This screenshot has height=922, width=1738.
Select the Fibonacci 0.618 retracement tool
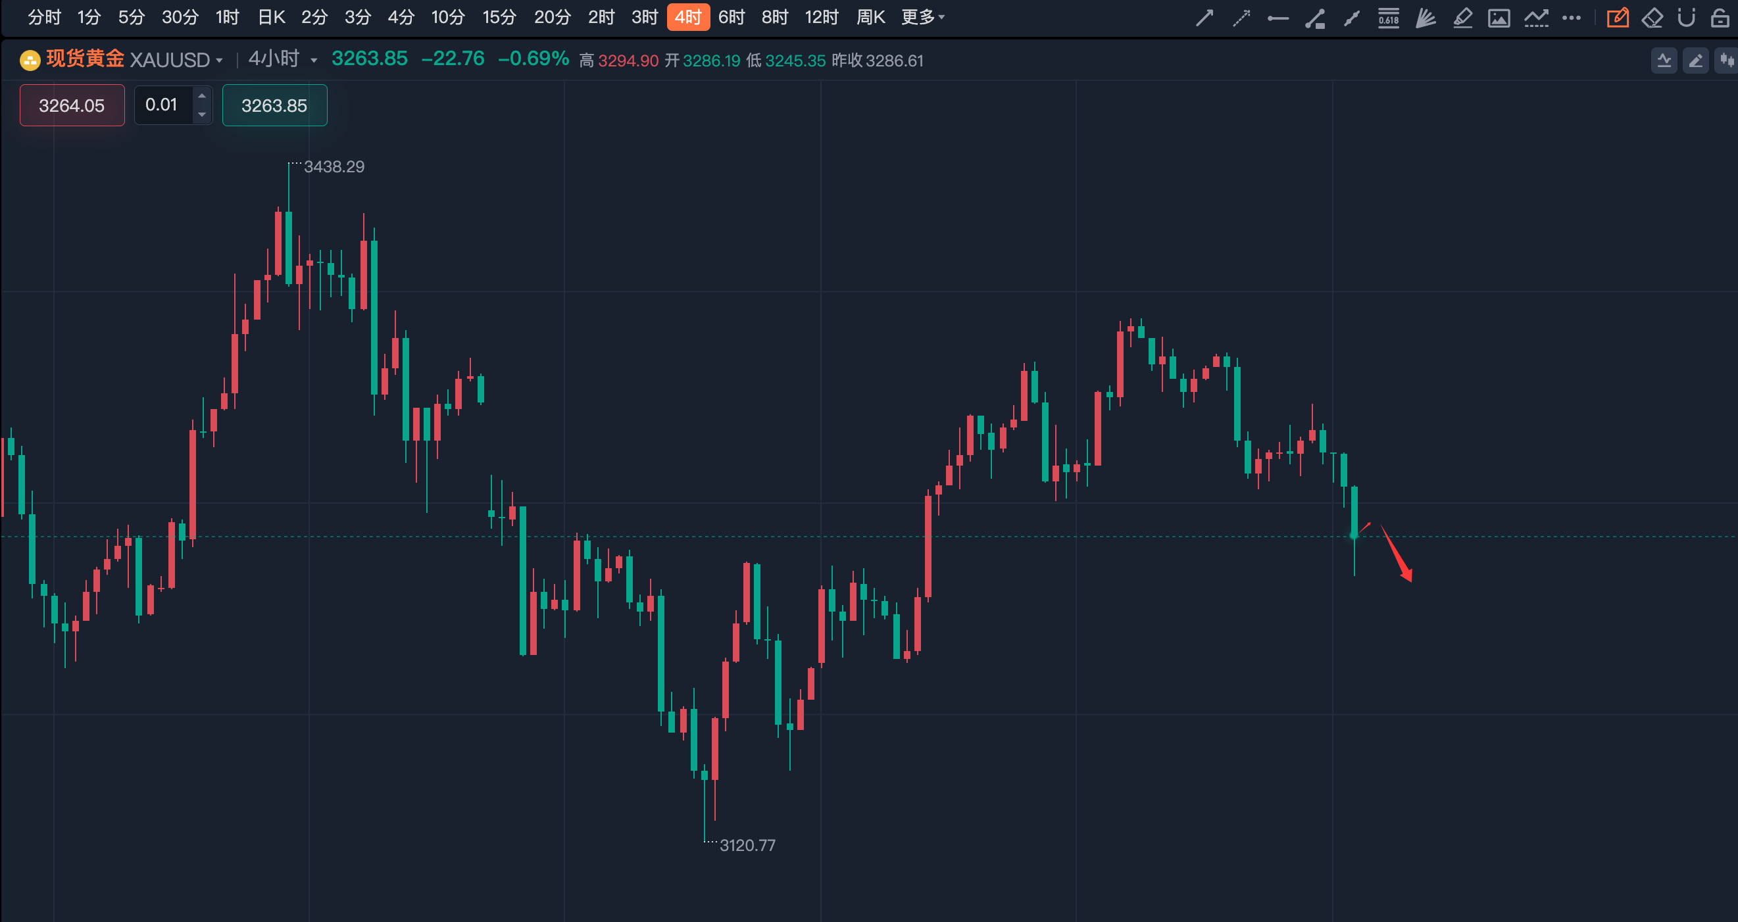point(1389,18)
